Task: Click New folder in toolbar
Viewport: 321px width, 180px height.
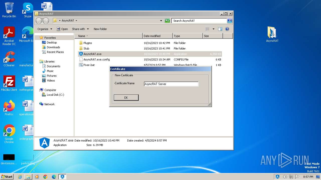Action: click(x=100, y=29)
